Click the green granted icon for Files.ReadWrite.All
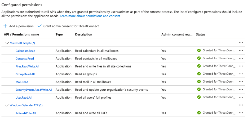Image resolution: width=248 pixels, height=119 pixels. click(x=199, y=66)
